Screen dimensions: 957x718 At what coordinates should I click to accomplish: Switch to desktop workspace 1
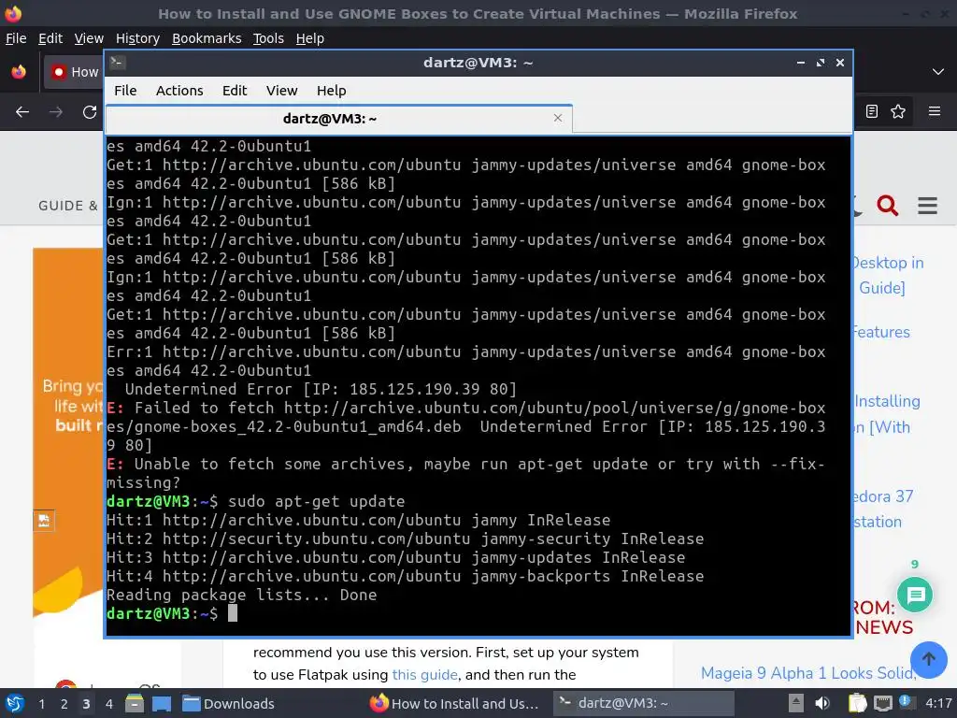click(x=41, y=704)
